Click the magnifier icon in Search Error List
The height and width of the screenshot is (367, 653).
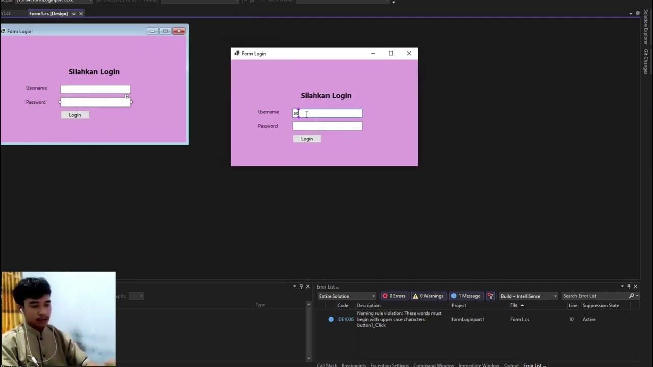click(x=631, y=296)
